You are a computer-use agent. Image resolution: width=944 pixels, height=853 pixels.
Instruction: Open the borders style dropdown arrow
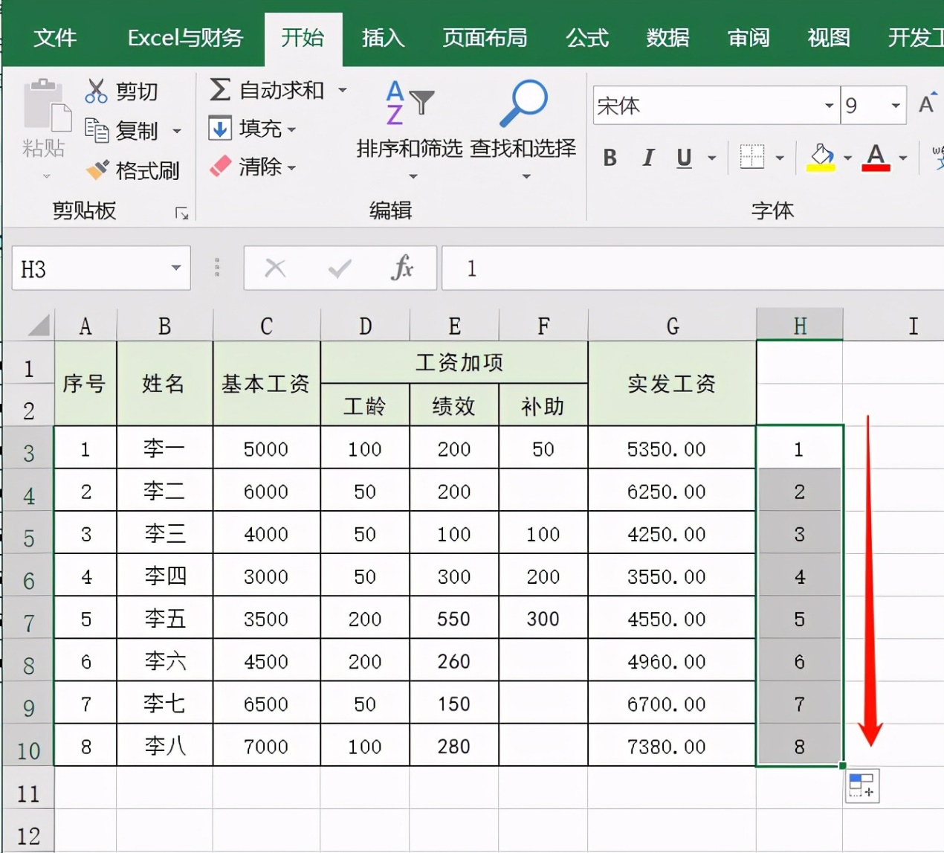pos(778,157)
